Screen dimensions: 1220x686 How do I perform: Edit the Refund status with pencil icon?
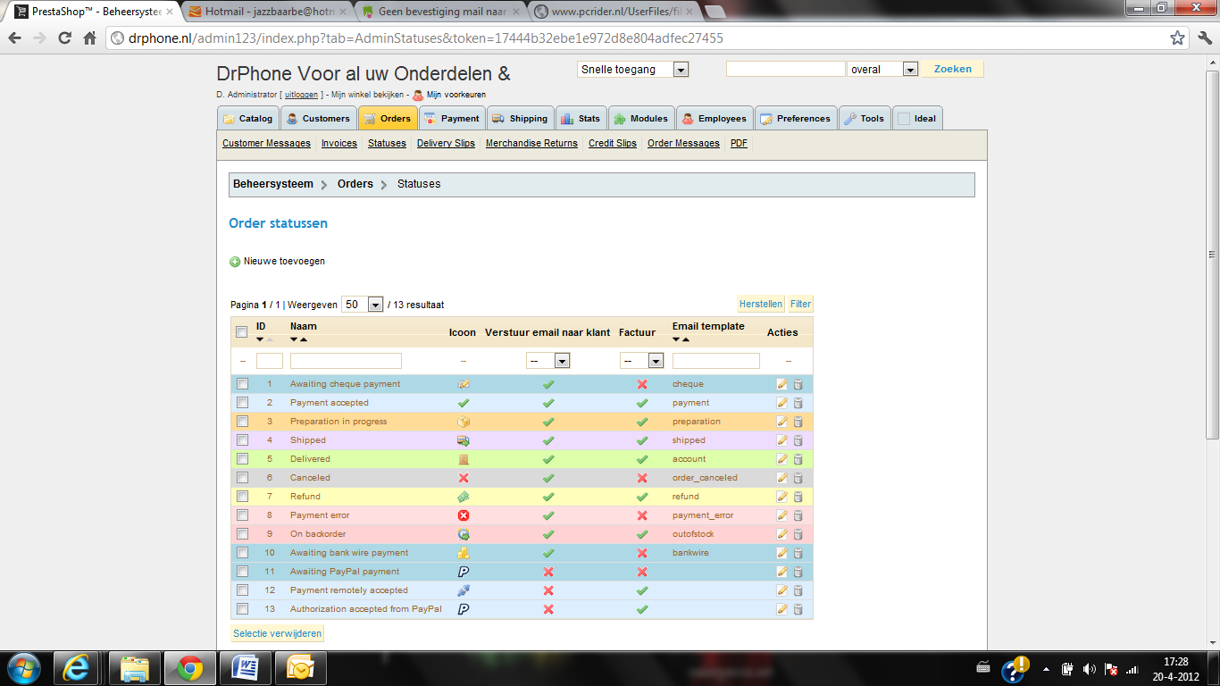tap(782, 497)
